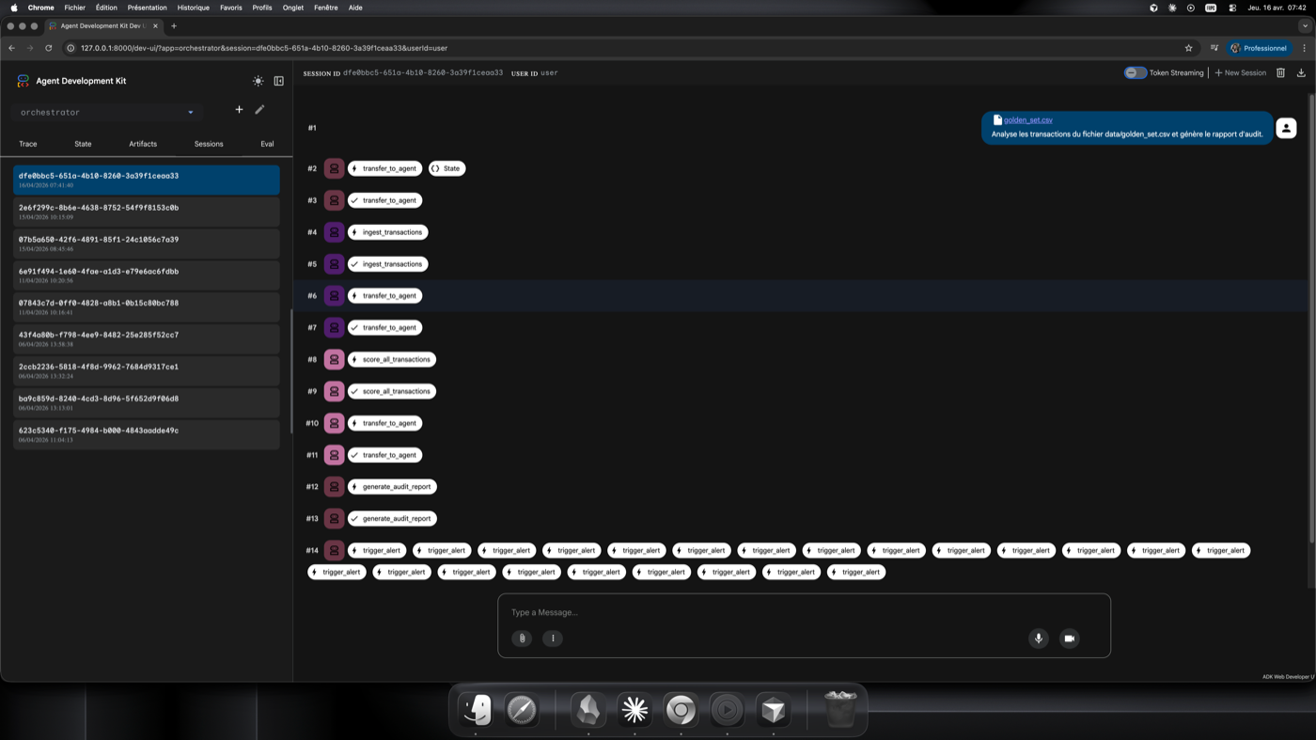The width and height of the screenshot is (1316, 740).
Task: Export session with download icon
Action: click(x=1301, y=72)
